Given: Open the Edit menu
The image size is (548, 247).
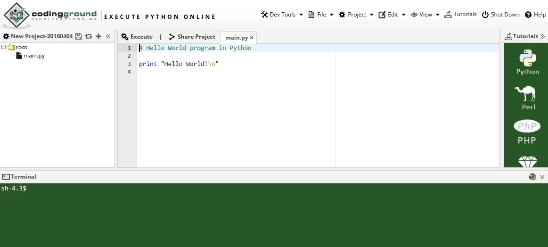Looking at the screenshot, I should pyautogui.click(x=392, y=15).
